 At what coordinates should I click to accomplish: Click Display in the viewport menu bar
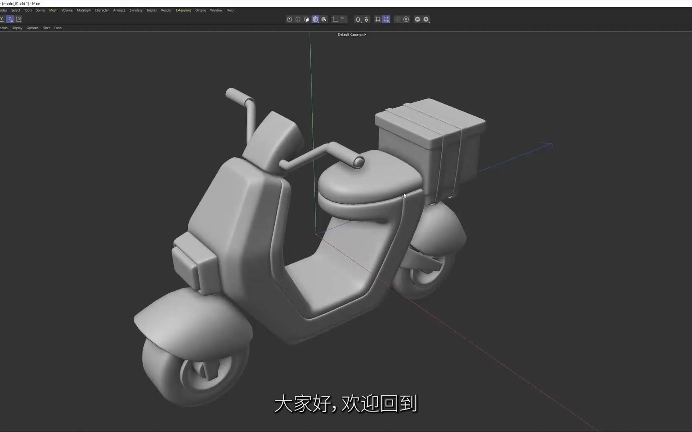click(17, 28)
